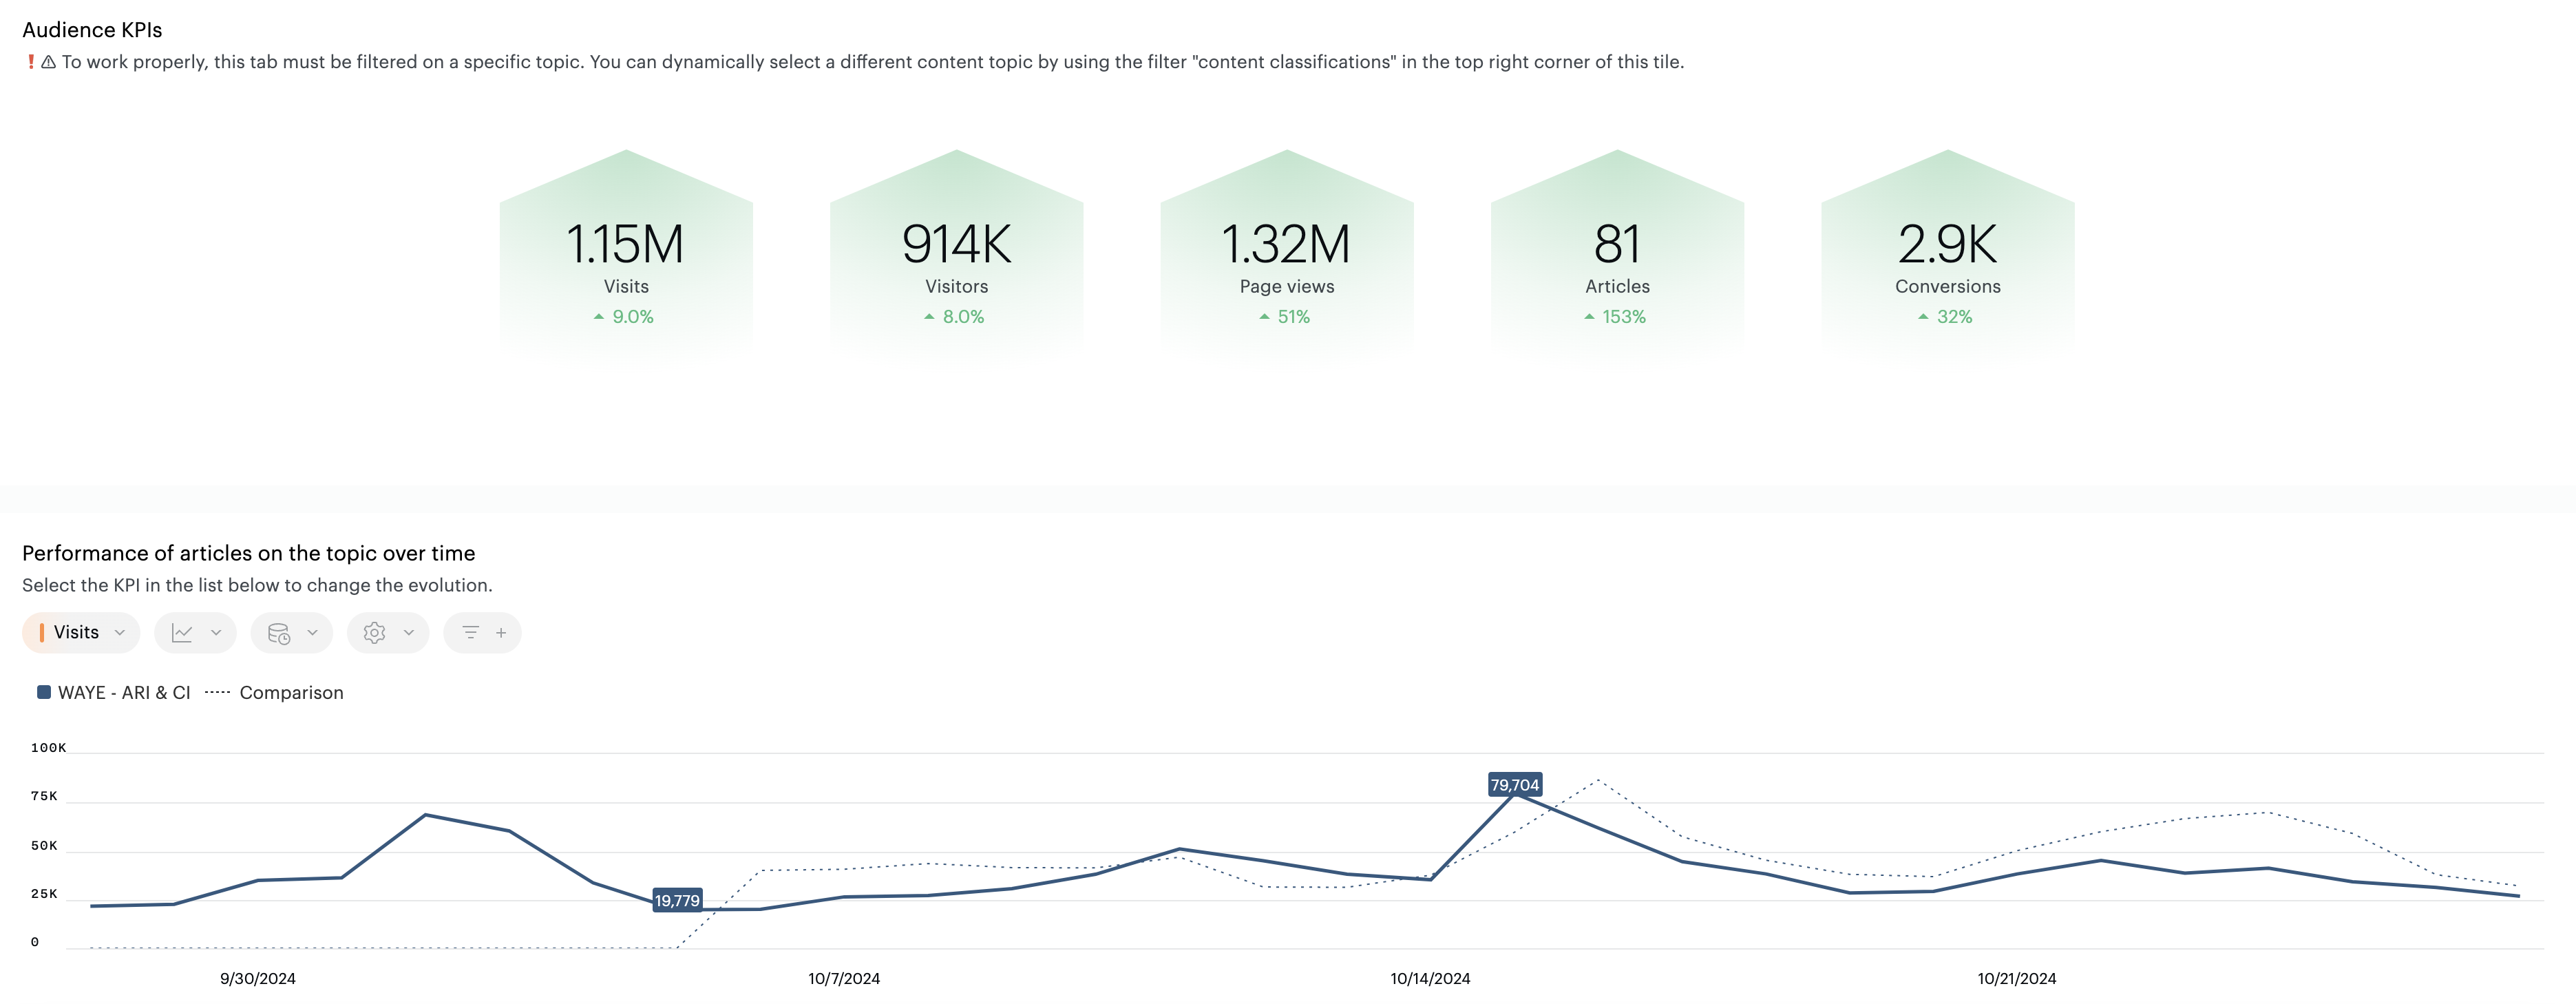Select the 914K Visitors KPI tile

956,260
